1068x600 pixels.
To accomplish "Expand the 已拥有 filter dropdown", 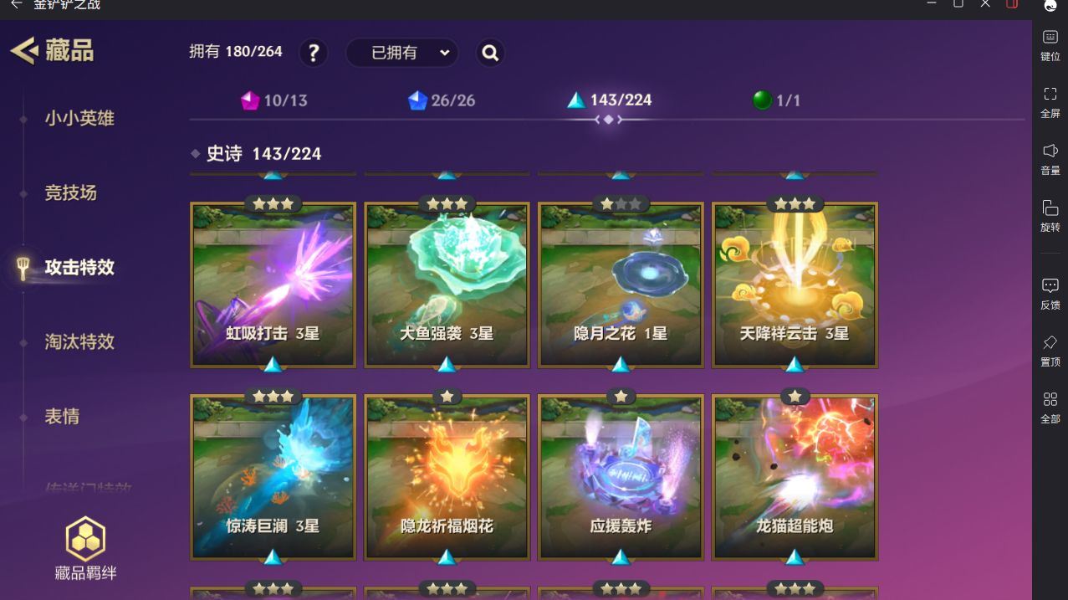I will tap(402, 53).
